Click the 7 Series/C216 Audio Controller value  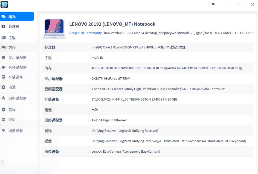158,89
